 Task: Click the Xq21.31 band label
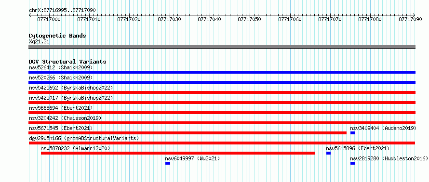pyautogui.click(x=39, y=42)
